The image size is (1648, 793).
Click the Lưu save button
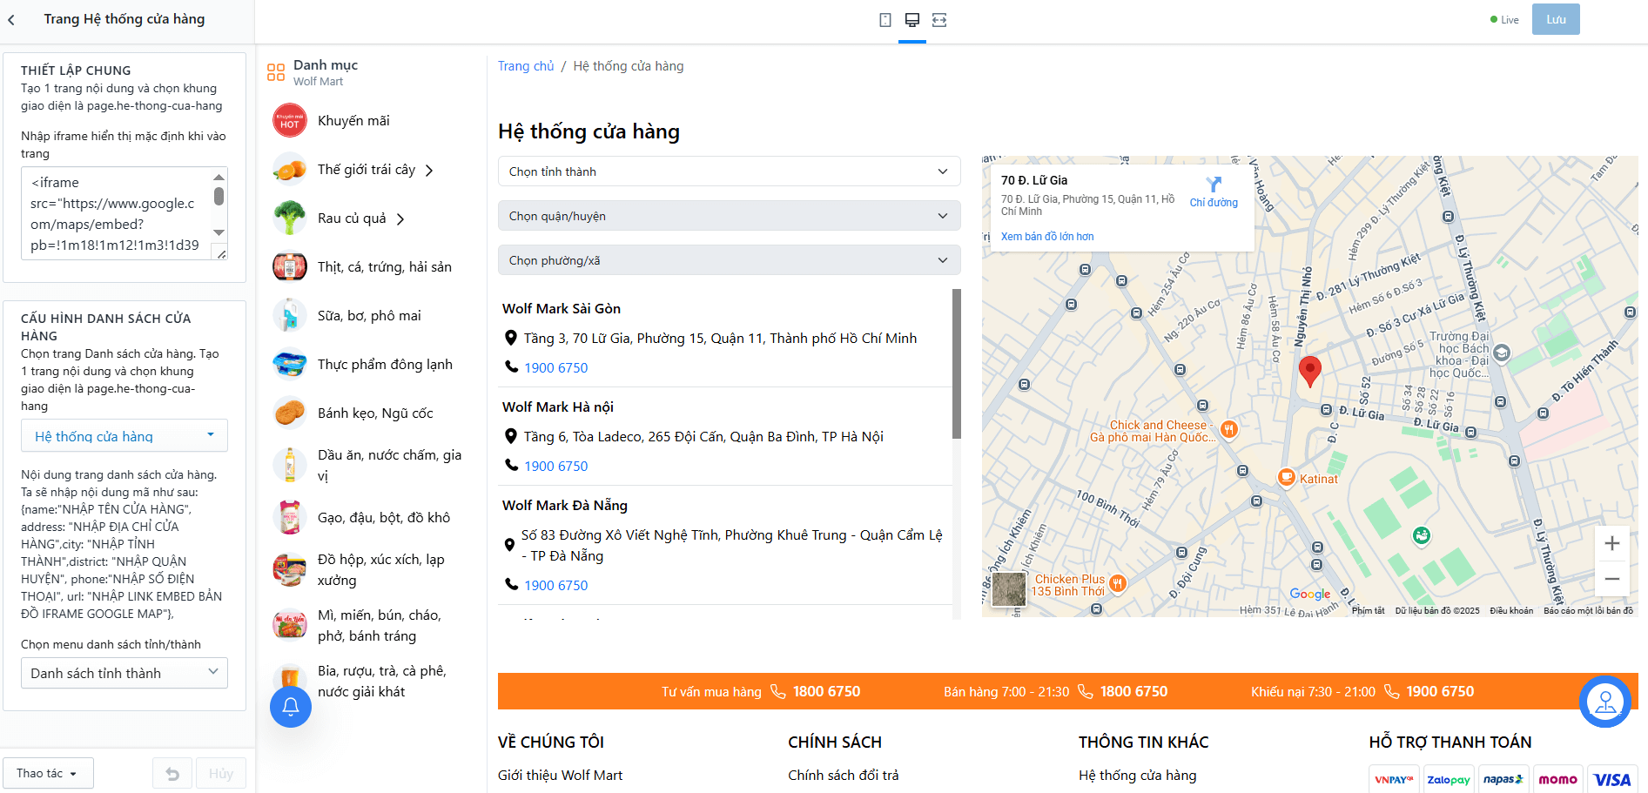tap(1556, 19)
